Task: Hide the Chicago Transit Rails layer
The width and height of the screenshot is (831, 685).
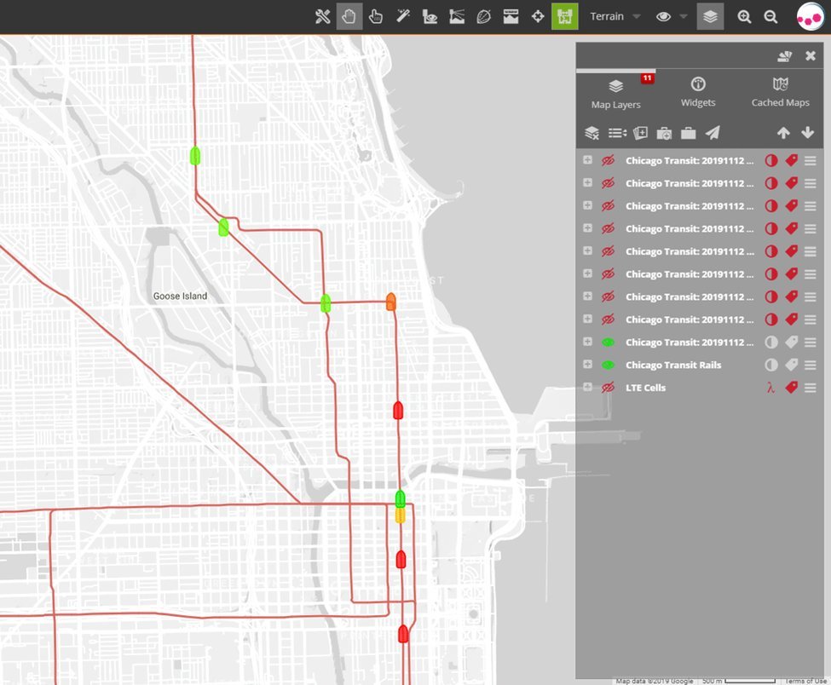Action: pos(608,365)
